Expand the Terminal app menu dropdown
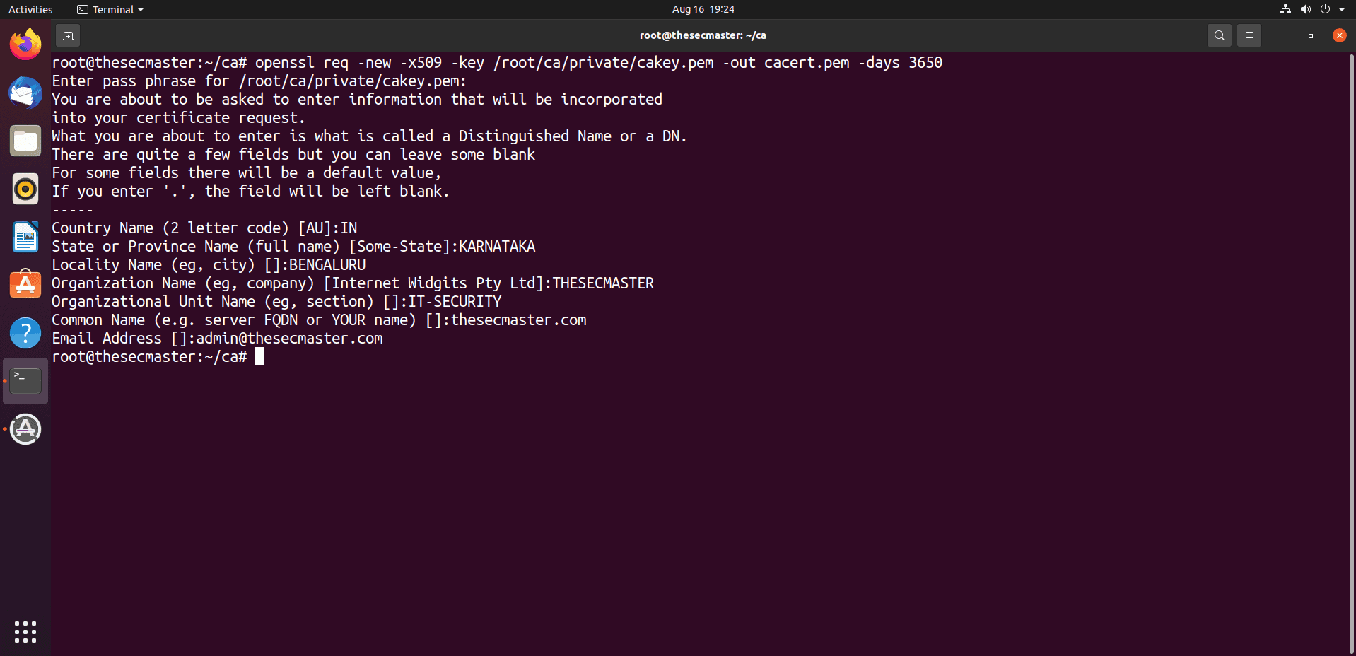This screenshot has height=656, width=1356. 110,9
